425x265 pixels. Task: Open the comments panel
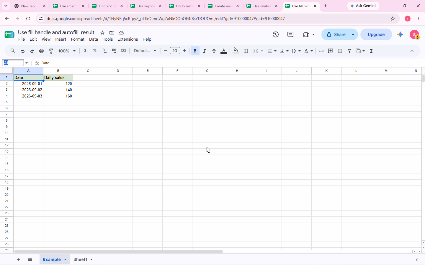[x=290, y=34]
